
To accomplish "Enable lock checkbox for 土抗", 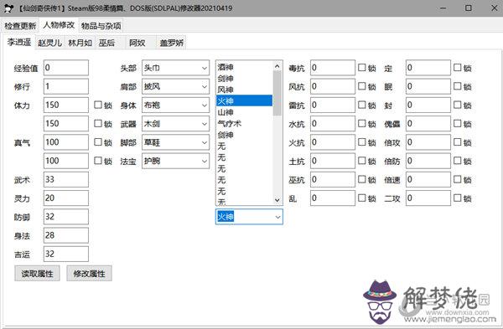I will [362, 161].
